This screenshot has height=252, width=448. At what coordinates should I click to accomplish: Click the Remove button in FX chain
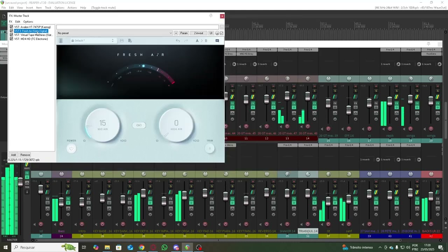pyautogui.click(x=25, y=155)
